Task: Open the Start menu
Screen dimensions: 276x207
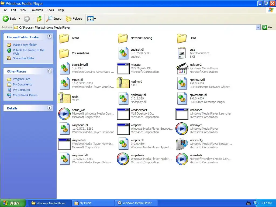Action: point(13,203)
